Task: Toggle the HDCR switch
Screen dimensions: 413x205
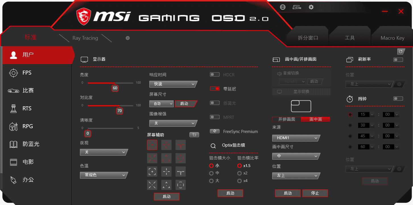Action: tap(215, 75)
